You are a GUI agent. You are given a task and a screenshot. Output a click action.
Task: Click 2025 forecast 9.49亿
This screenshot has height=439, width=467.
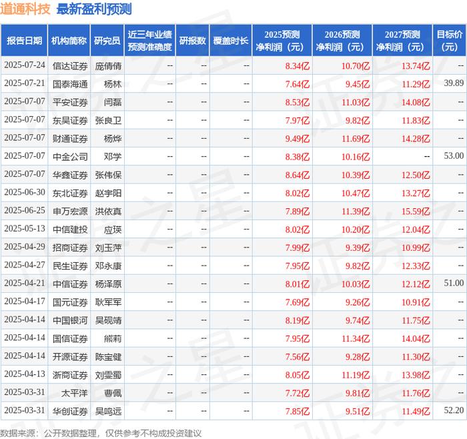(298, 139)
